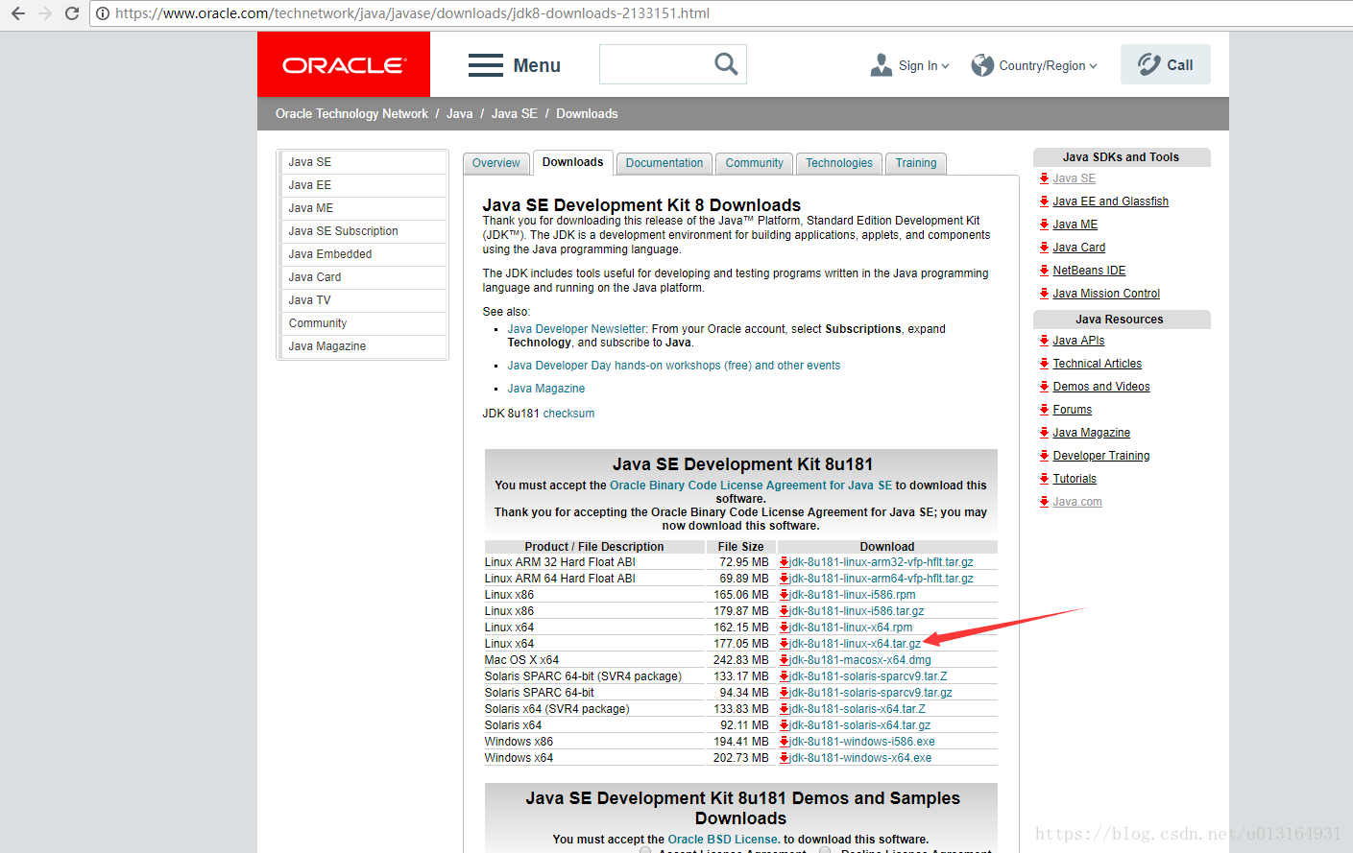Click the search magnifier icon
The width and height of the screenshot is (1353, 853).
click(726, 64)
